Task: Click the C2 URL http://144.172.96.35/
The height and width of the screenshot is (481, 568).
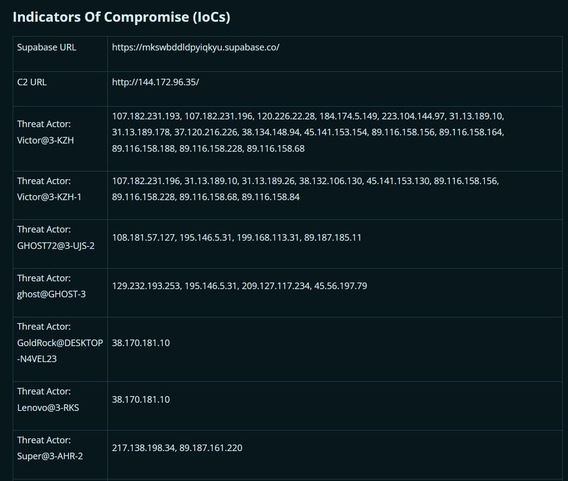Action: click(155, 83)
